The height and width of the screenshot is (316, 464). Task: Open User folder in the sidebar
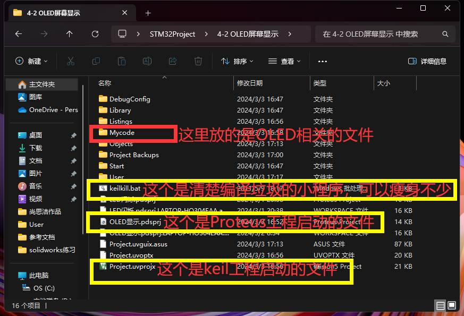click(31, 224)
